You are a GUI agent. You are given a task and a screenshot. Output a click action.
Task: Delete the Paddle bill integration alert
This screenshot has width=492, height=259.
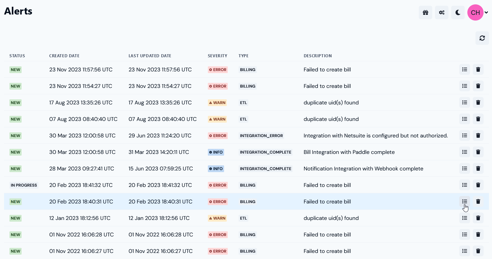pyautogui.click(x=478, y=152)
